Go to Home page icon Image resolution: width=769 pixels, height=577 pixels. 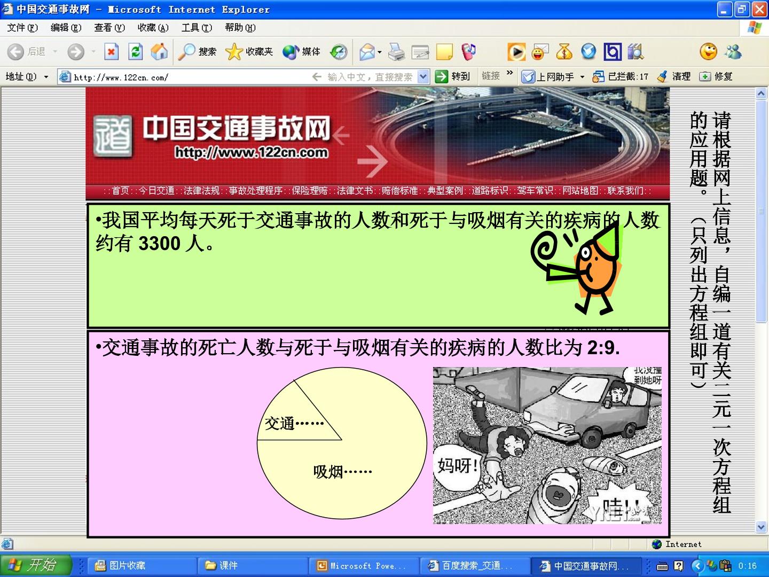(159, 51)
